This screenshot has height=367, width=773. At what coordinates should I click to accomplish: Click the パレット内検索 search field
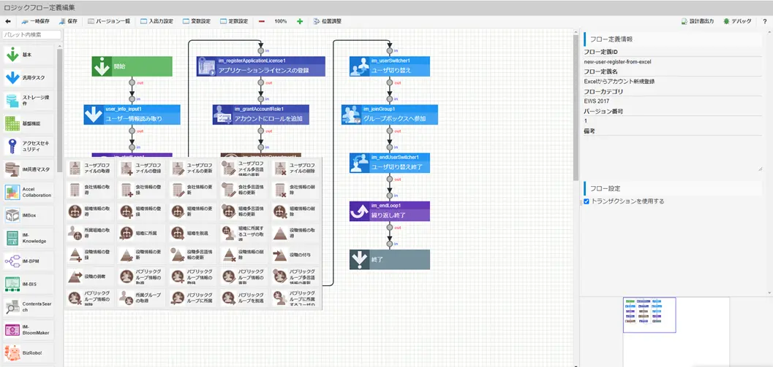(31, 34)
